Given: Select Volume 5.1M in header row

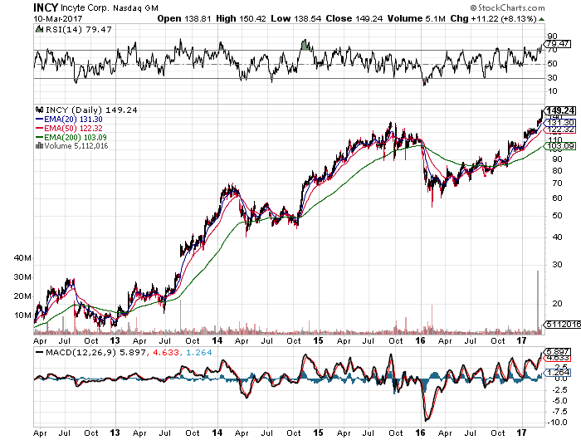Looking at the screenshot, I should (417, 18).
